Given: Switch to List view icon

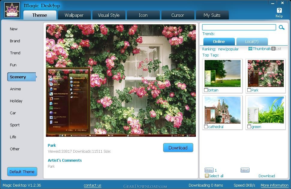Looking at the screenshot, I should pyautogui.click(x=273, y=49).
